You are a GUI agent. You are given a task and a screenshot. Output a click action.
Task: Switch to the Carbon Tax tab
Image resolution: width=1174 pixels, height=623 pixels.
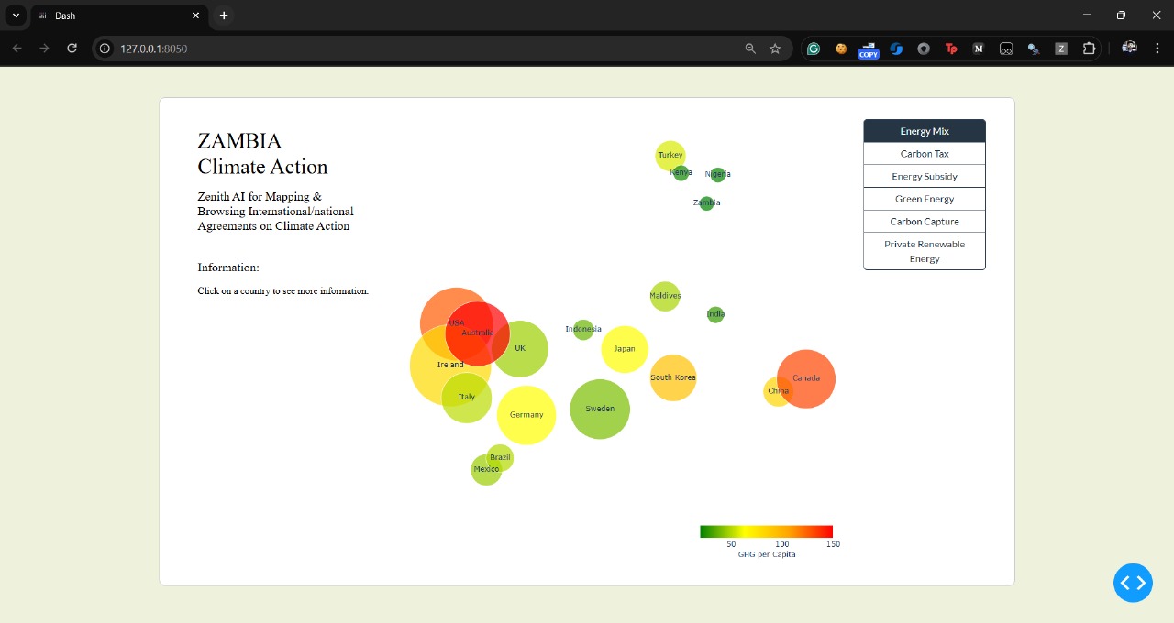pyautogui.click(x=925, y=154)
